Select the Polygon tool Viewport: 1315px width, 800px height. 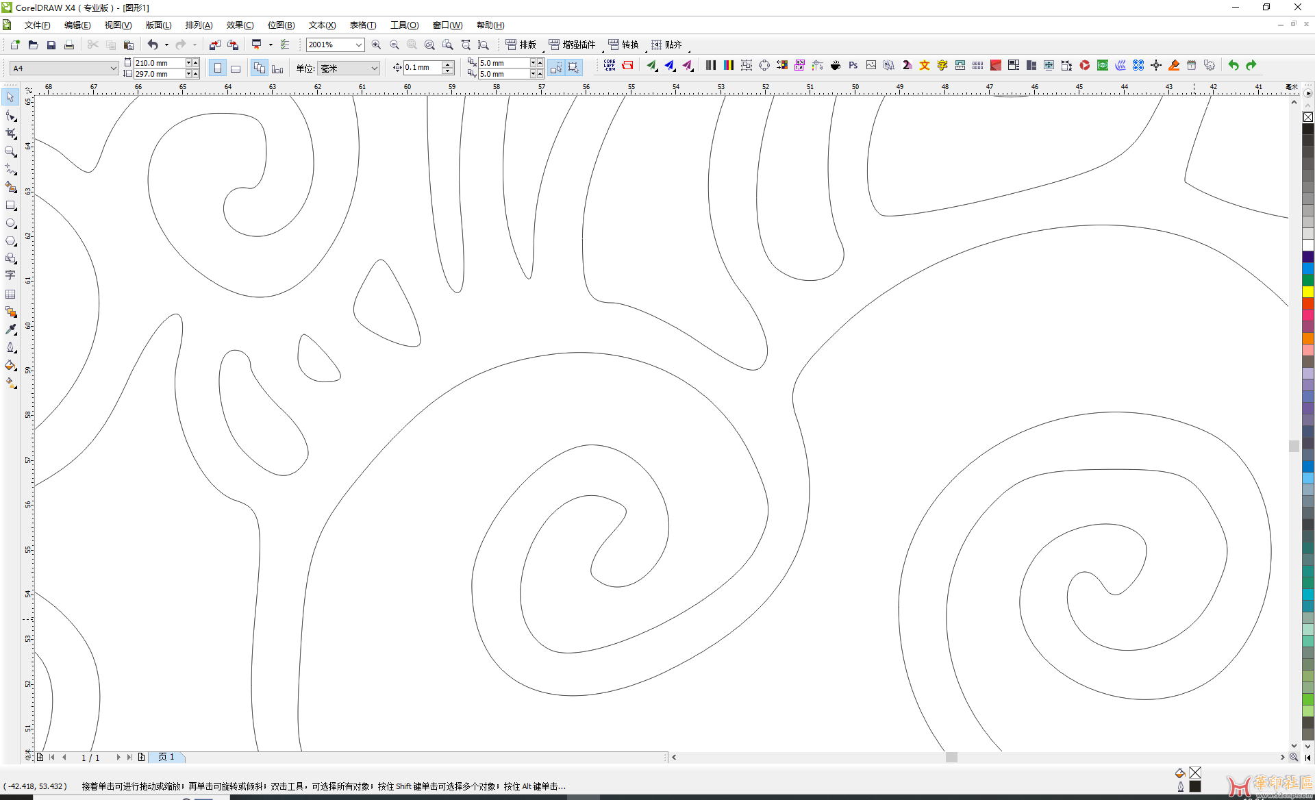[x=10, y=240]
